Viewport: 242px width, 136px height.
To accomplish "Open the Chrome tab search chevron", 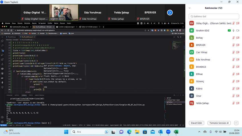I will coord(183,27).
